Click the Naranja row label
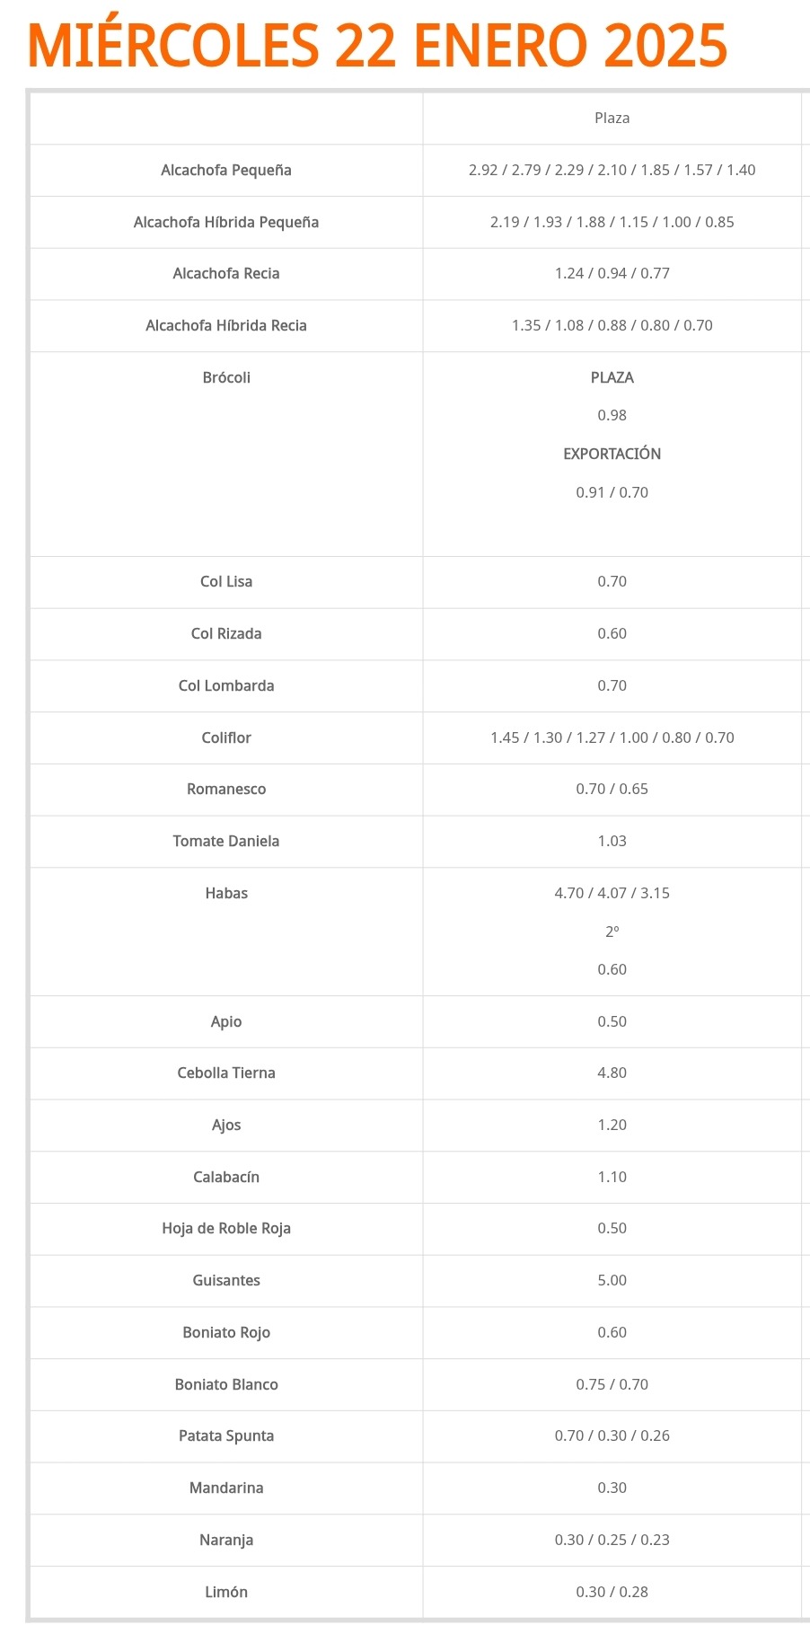 pos(226,1540)
